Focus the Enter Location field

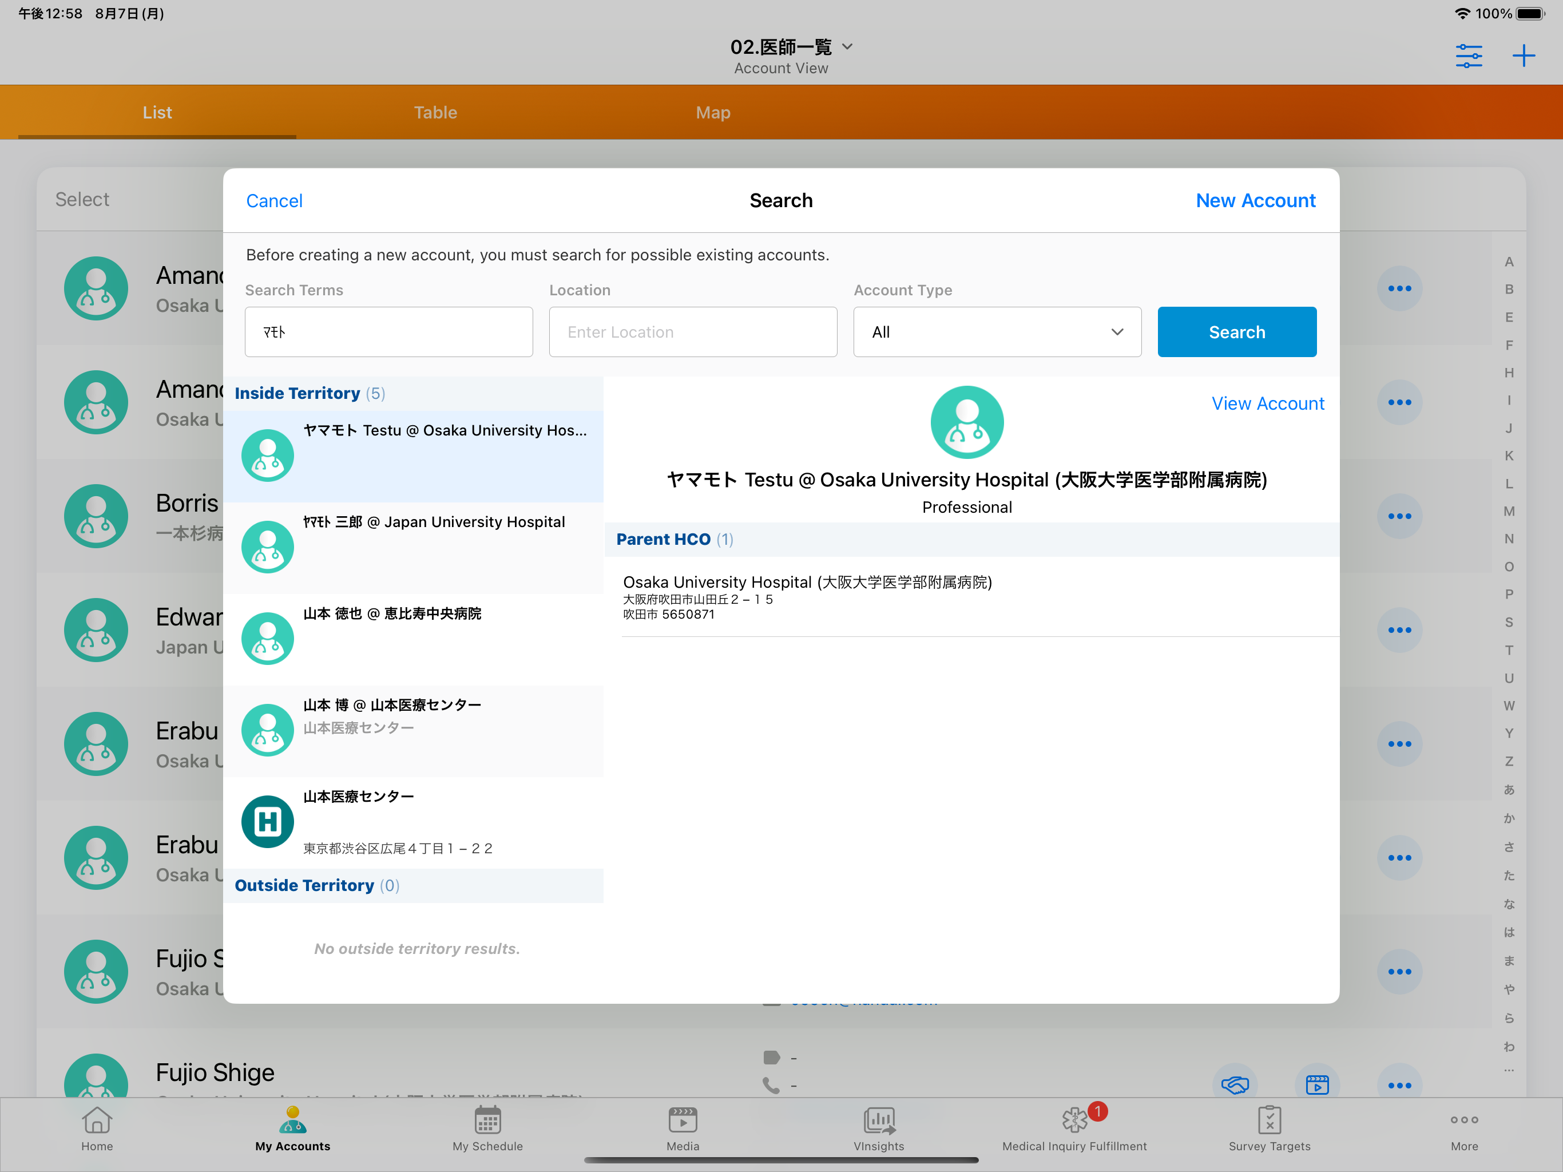pyautogui.click(x=692, y=332)
